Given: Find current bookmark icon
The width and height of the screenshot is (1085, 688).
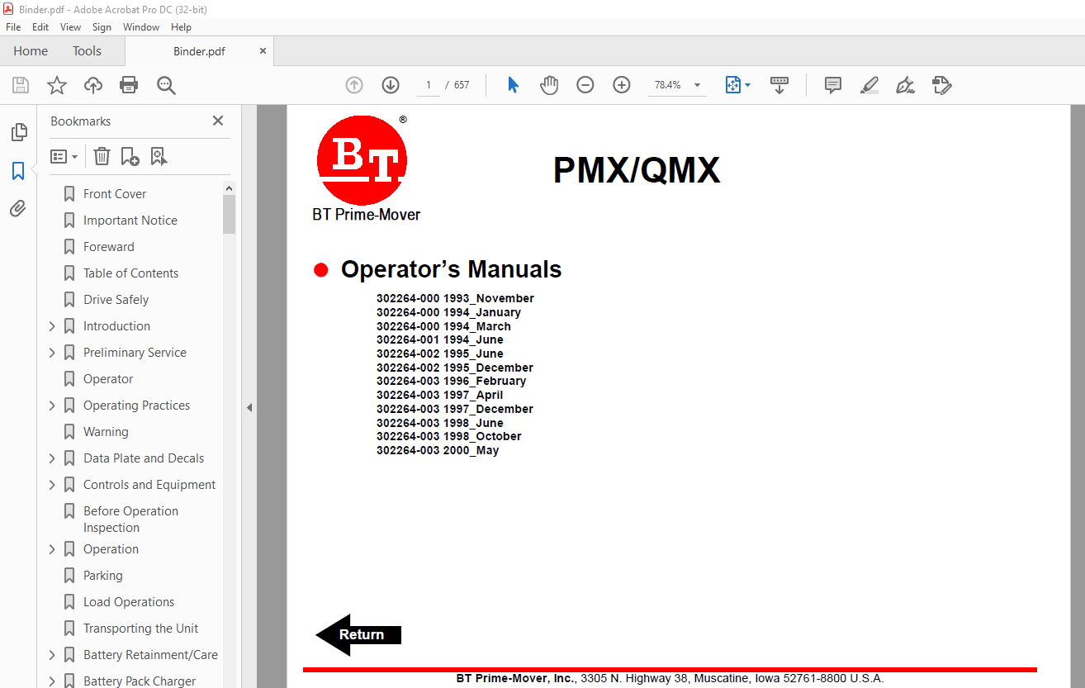Looking at the screenshot, I should click(x=159, y=156).
